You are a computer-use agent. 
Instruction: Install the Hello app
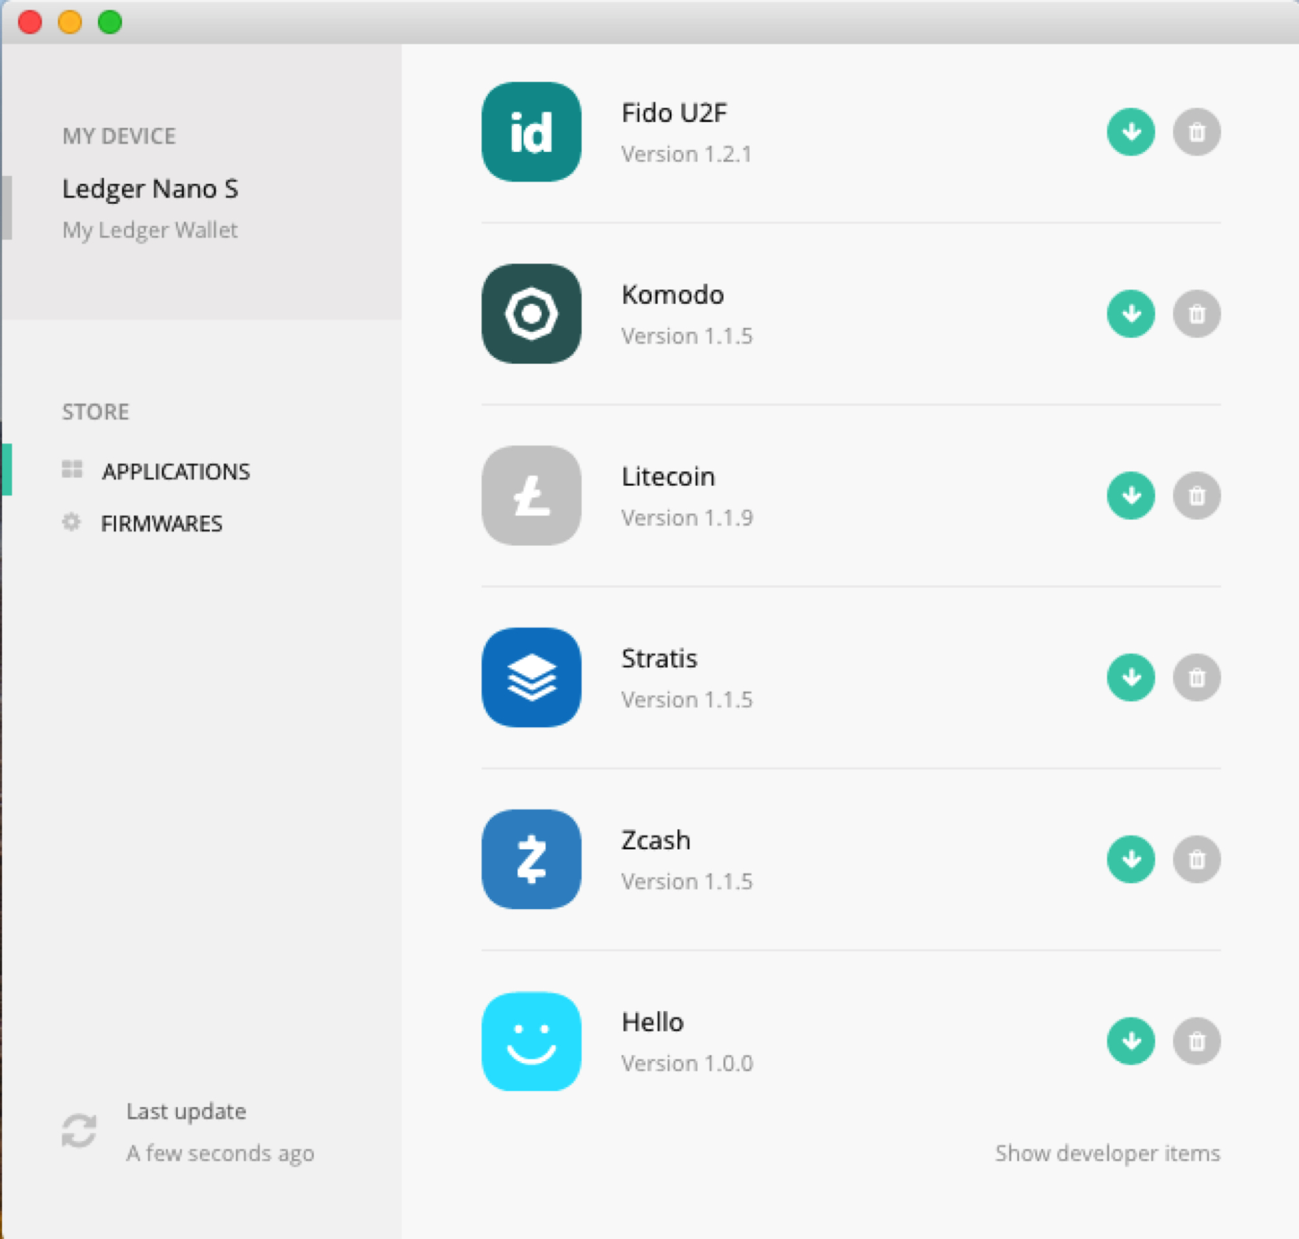(x=1131, y=1041)
